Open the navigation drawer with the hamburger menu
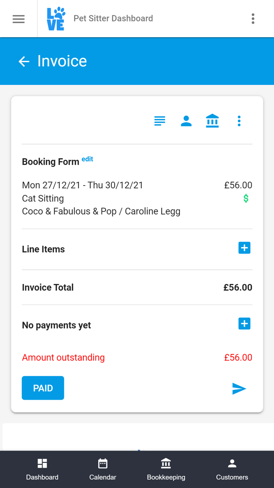The image size is (274, 488). 18,18
